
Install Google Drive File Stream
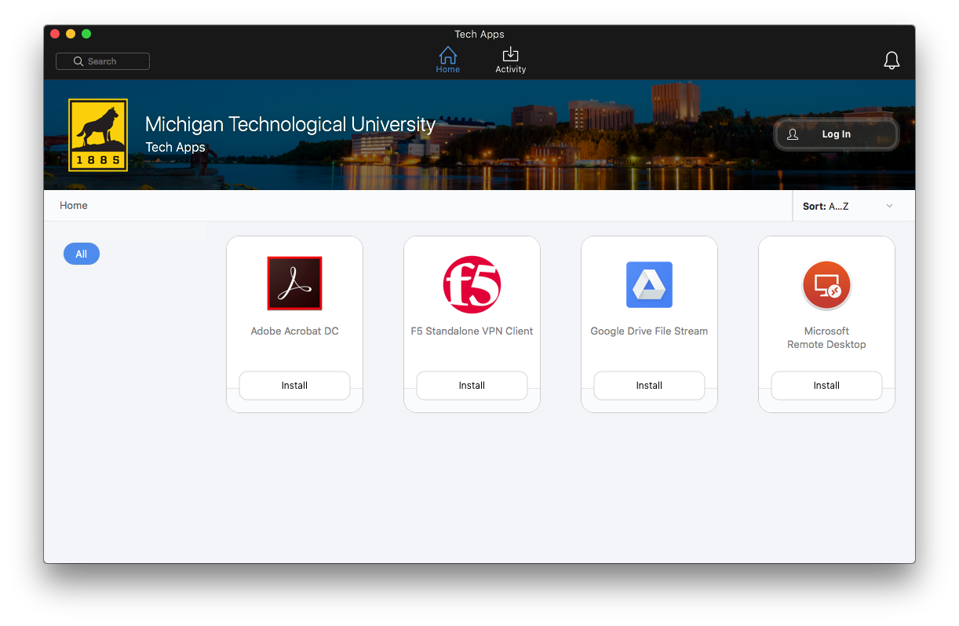pos(649,386)
